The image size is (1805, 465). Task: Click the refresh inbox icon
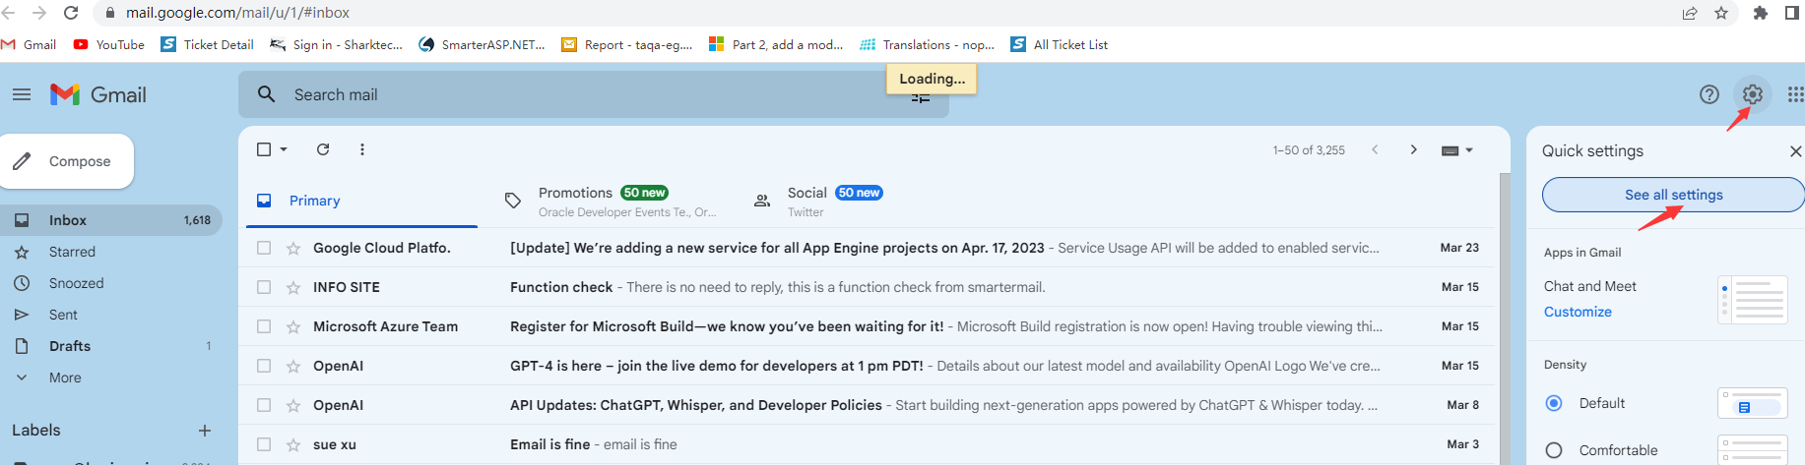(323, 149)
